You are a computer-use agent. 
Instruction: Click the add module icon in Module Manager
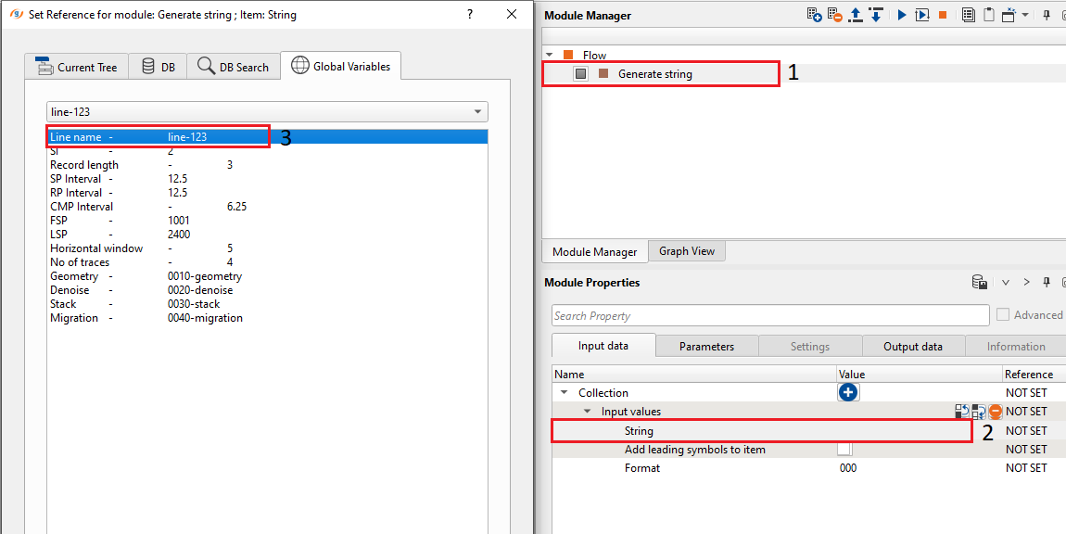pyautogui.click(x=814, y=15)
